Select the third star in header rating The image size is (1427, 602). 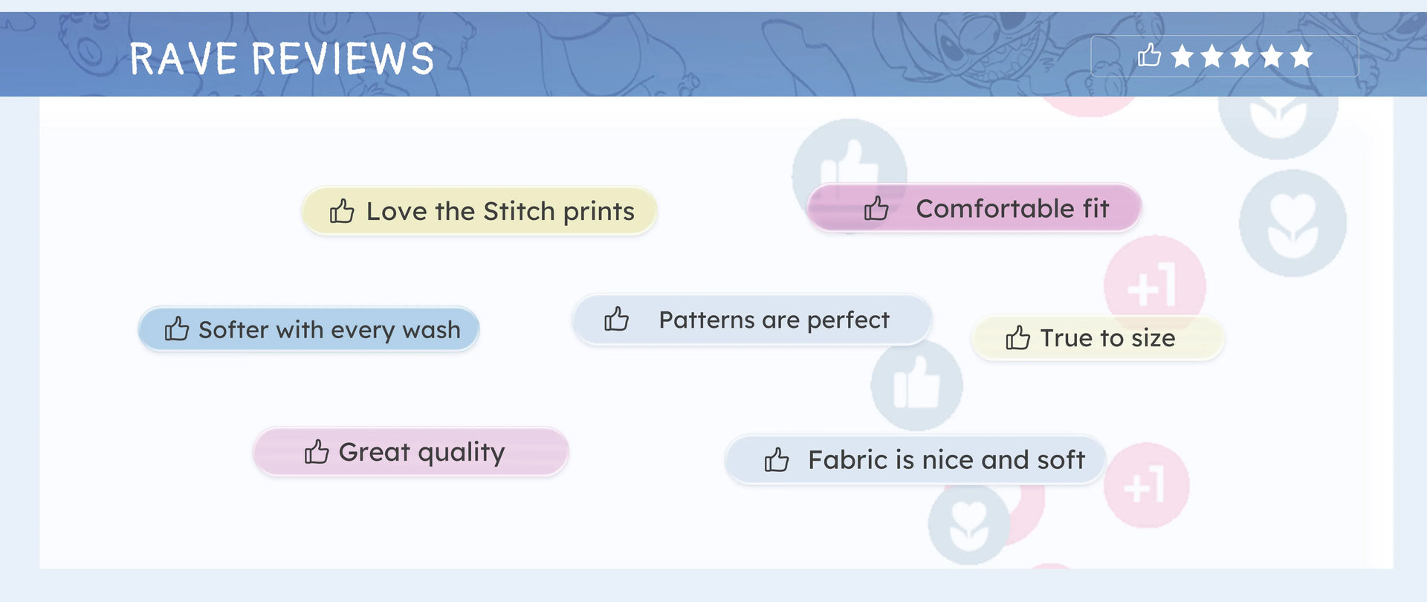click(x=1242, y=56)
